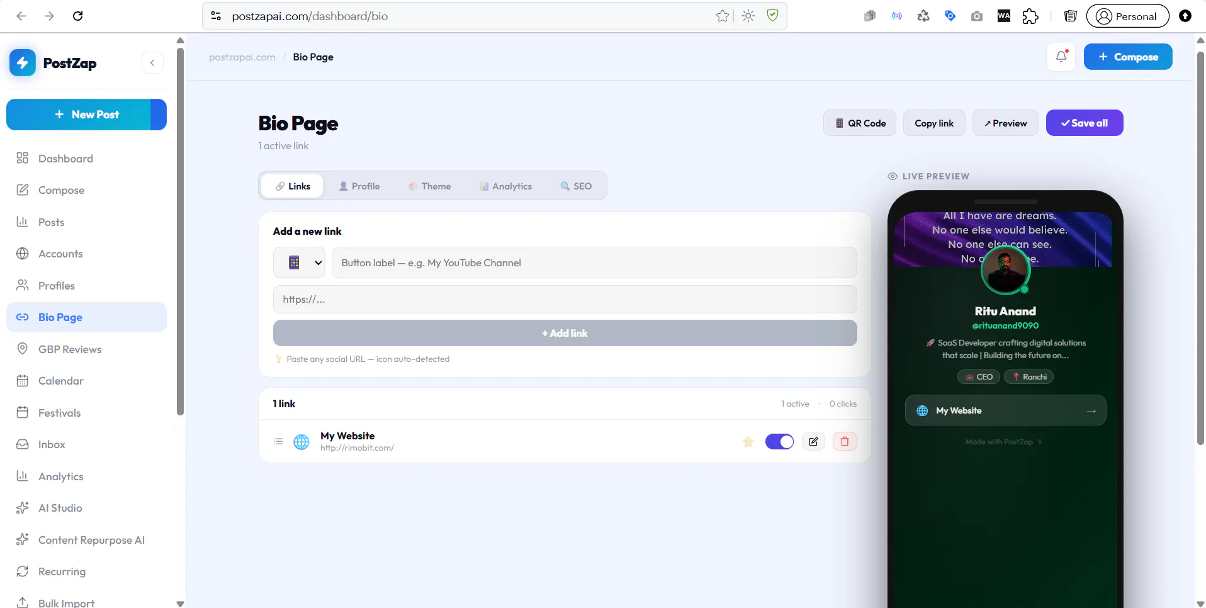Open the Personal profile button in browser
1206x608 pixels.
pos(1127,16)
